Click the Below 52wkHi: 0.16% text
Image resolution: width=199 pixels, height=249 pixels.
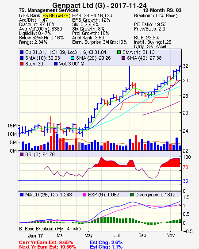click(41, 38)
